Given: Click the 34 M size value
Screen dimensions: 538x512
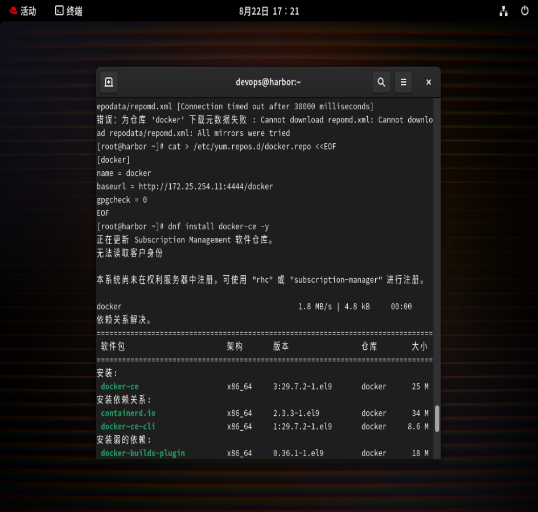Looking at the screenshot, I should (420, 413).
